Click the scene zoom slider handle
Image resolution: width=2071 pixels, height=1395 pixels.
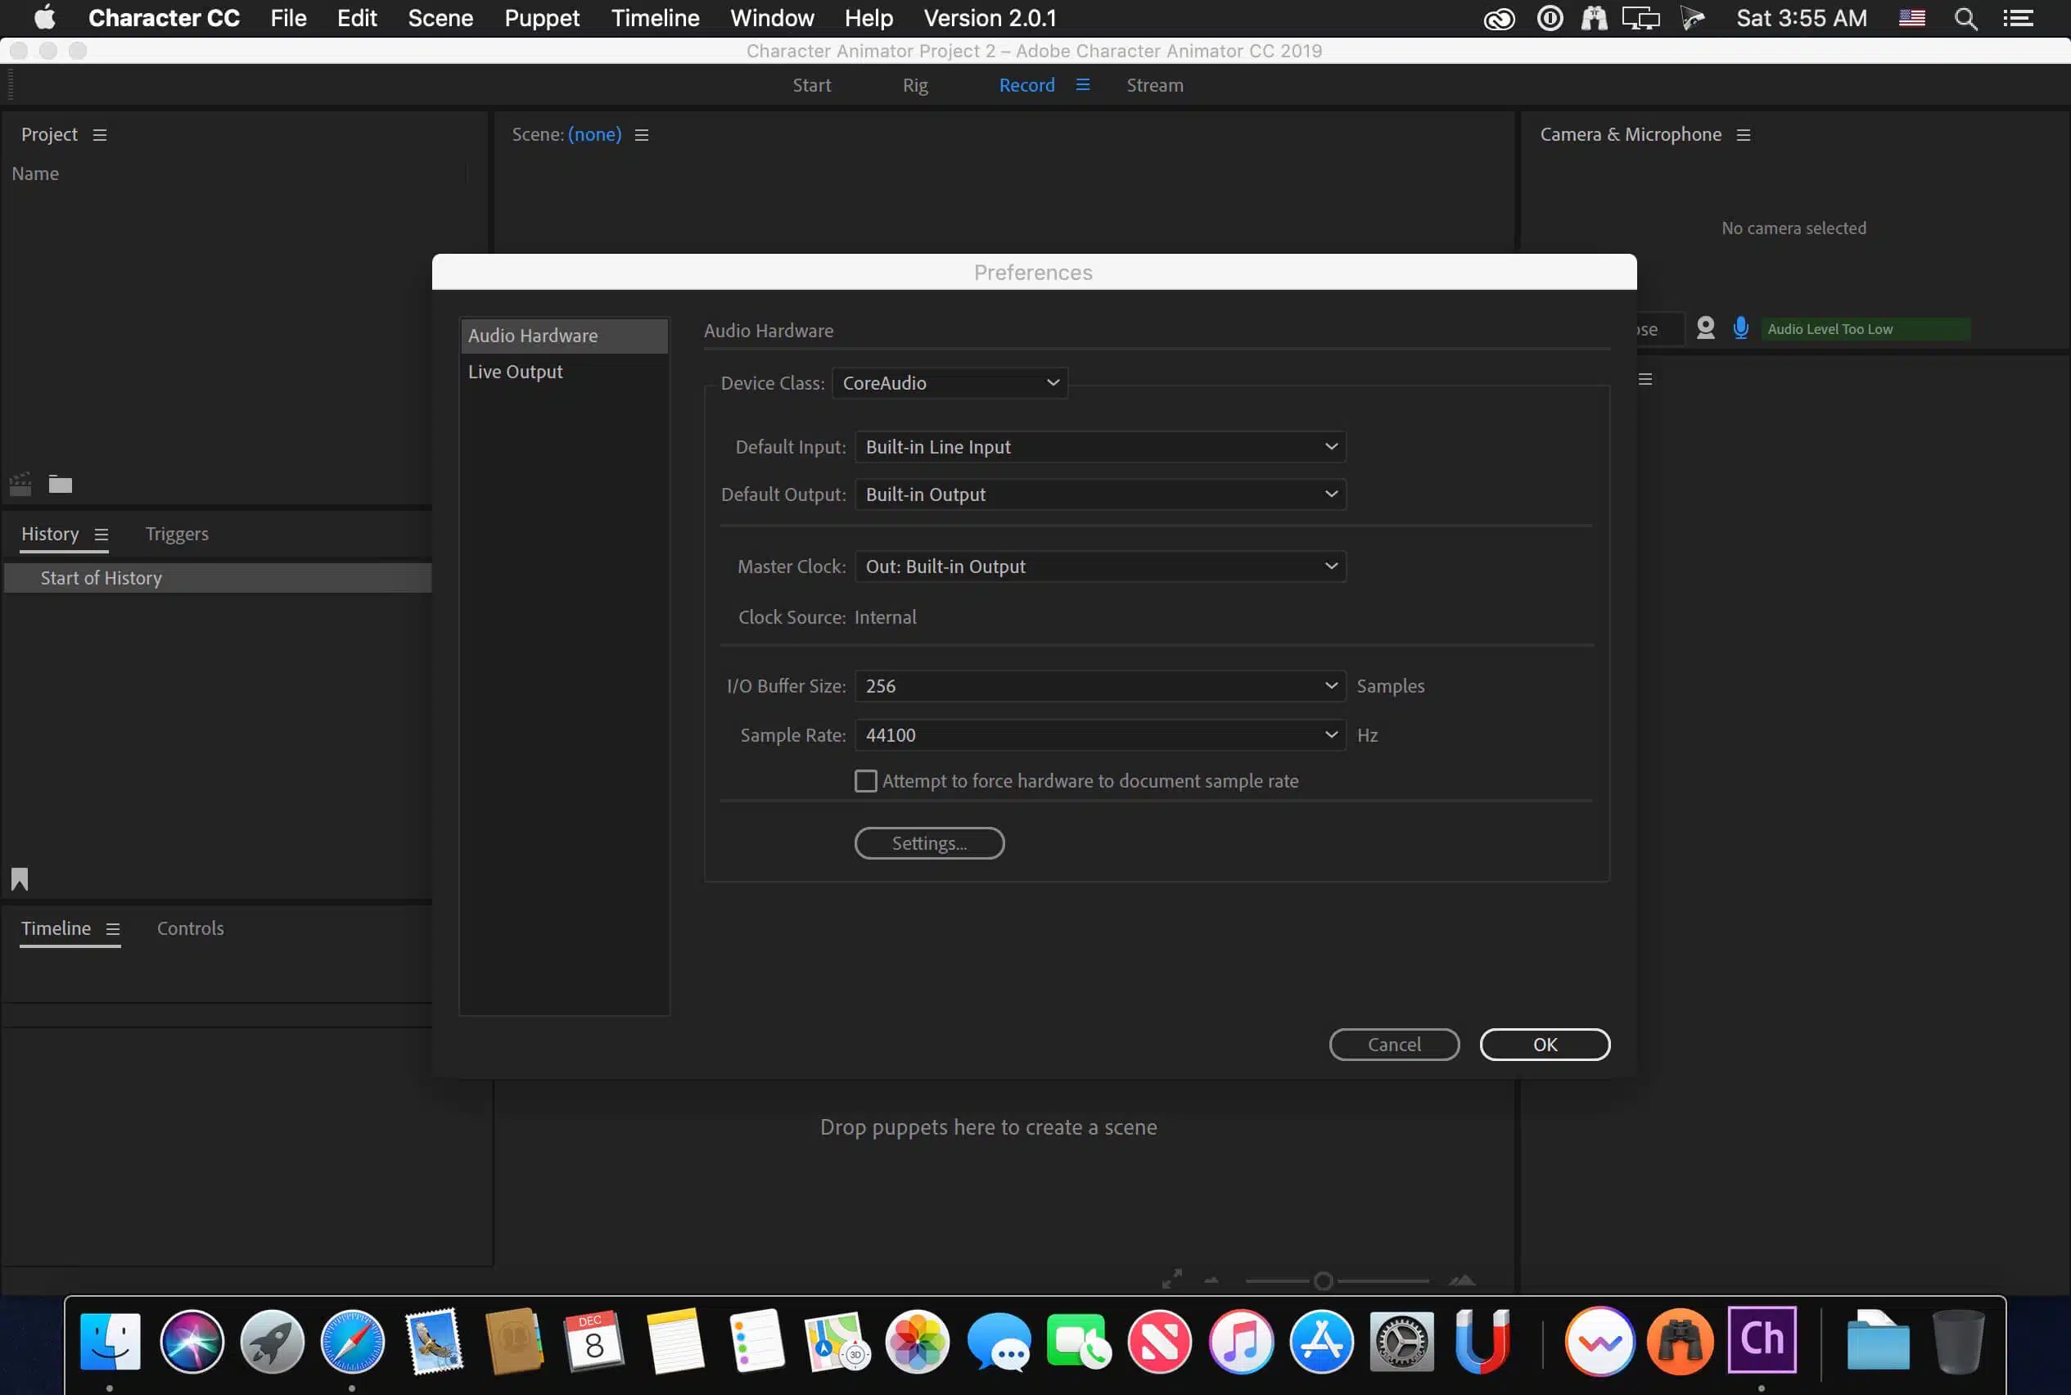[x=1323, y=1281]
